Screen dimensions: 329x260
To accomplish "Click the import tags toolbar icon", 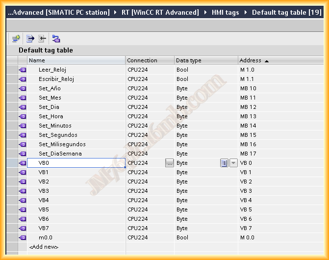I will tap(42, 38).
